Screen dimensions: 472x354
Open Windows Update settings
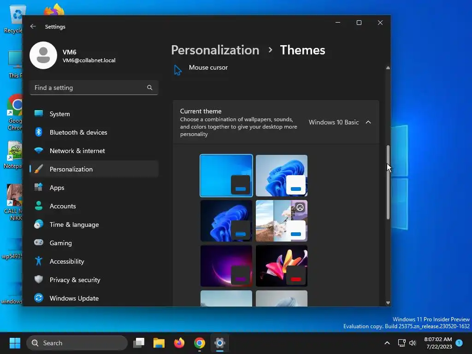coord(94,298)
